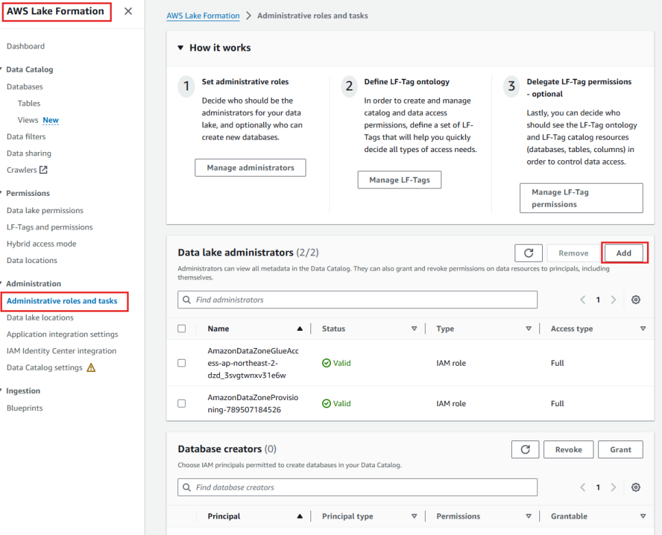Go to next page of database creators
This screenshot has height=535, width=662.
pos(613,487)
